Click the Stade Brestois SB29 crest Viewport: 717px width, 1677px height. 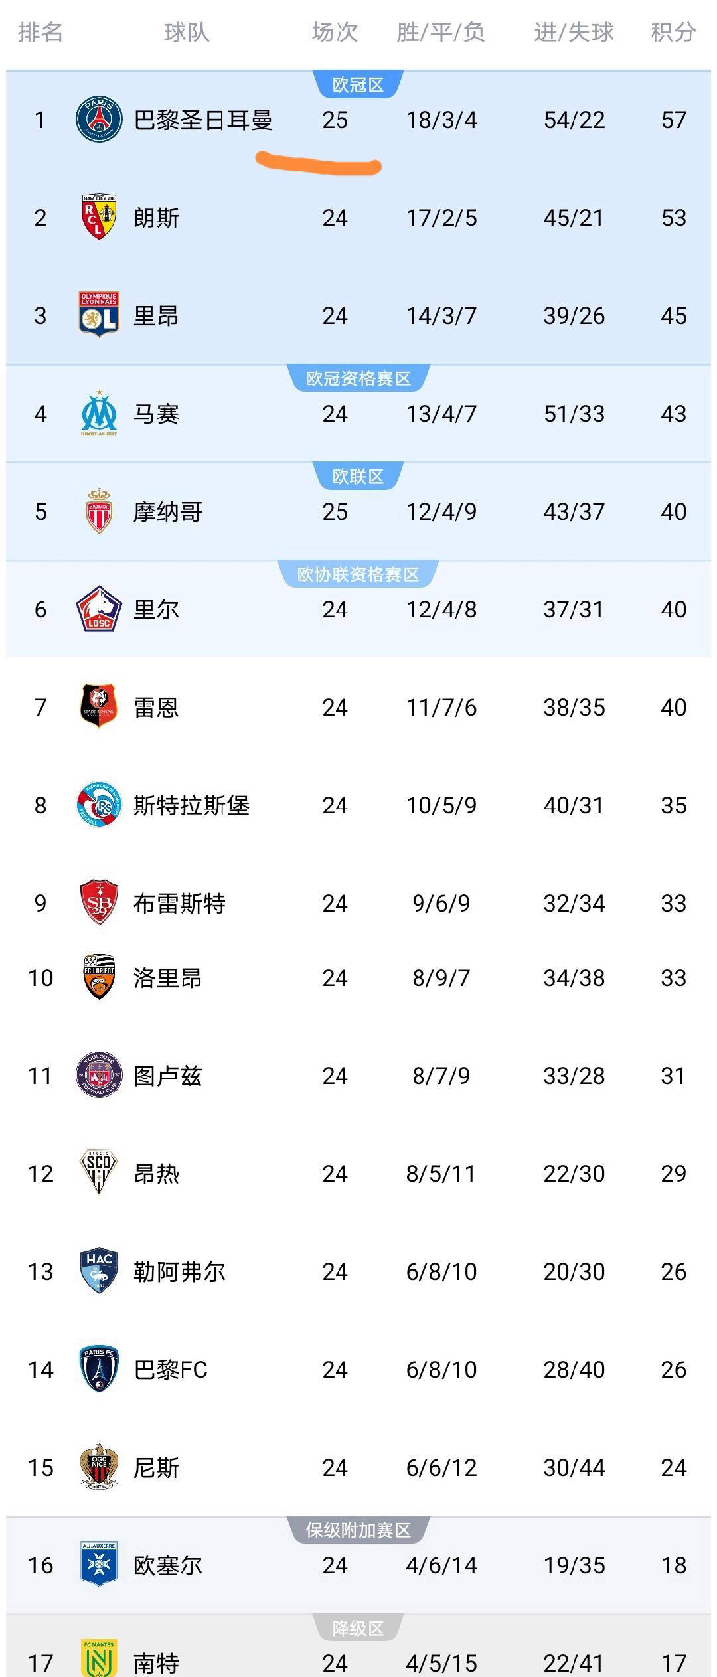click(99, 902)
